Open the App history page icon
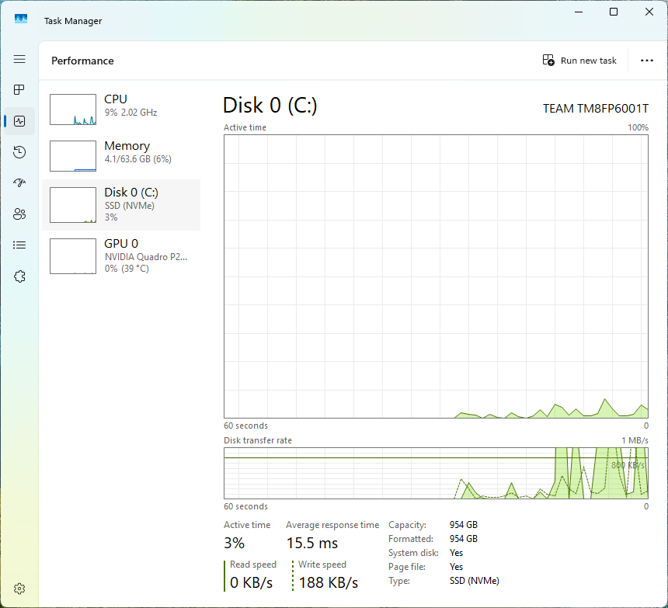668x608 pixels. 19,152
